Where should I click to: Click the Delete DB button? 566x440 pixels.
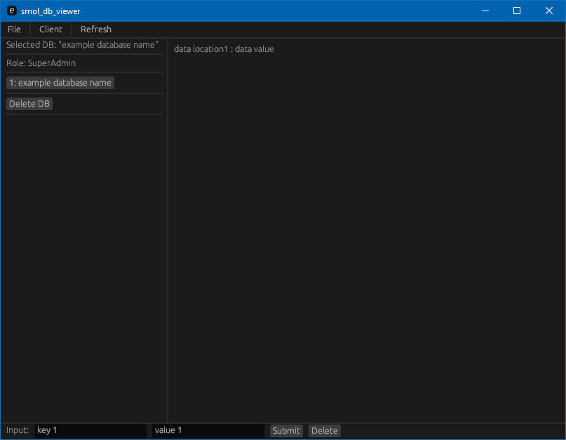[x=29, y=104]
